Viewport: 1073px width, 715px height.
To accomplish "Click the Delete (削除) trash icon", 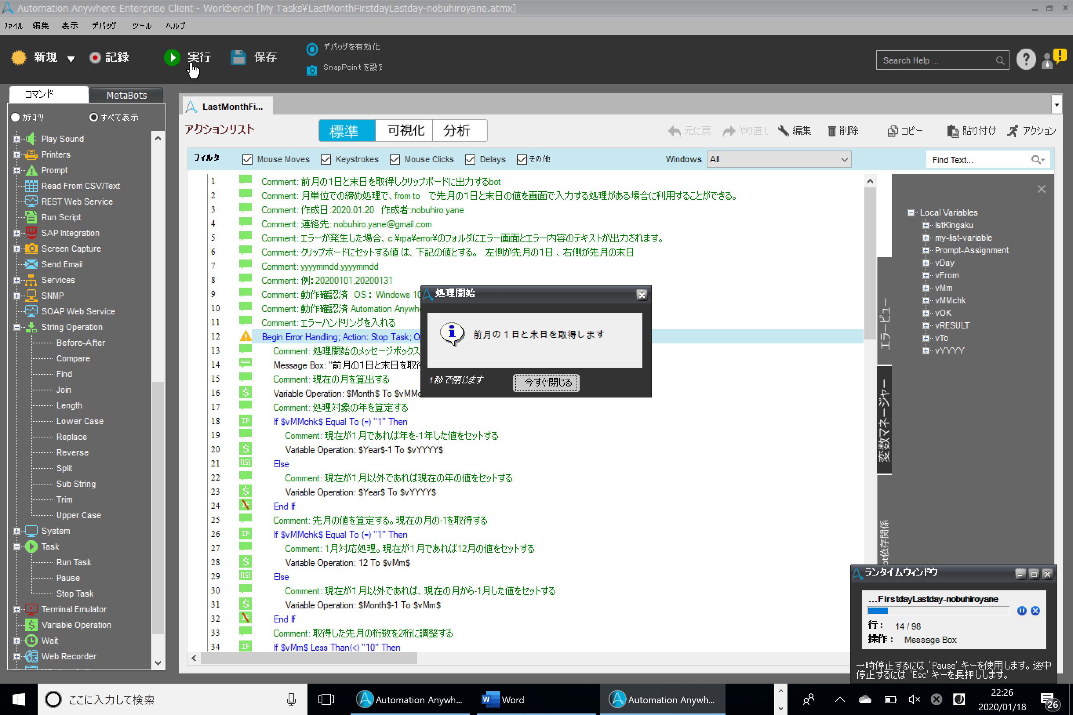I will (832, 131).
